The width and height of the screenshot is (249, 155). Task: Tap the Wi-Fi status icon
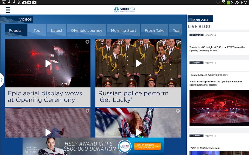click(223, 2)
